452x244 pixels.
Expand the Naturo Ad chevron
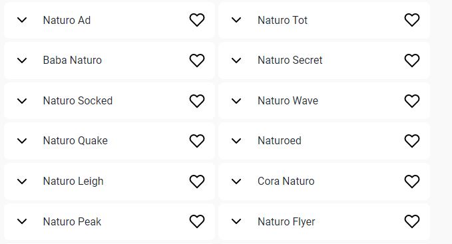[22, 20]
